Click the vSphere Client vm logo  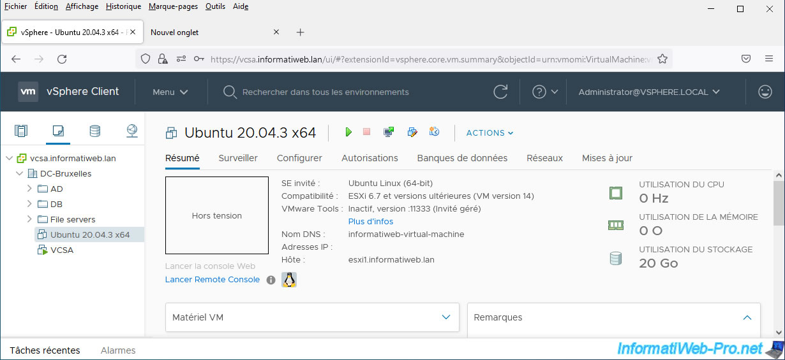[x=28, y=92]
